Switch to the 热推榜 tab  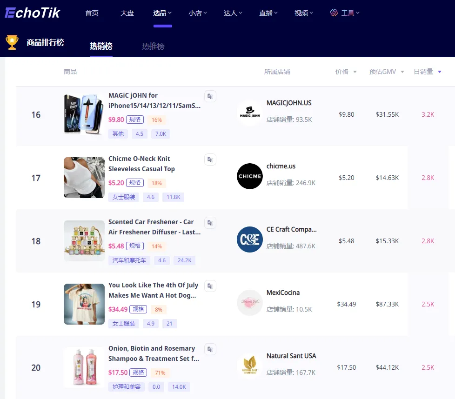click(x=153, y=46)
